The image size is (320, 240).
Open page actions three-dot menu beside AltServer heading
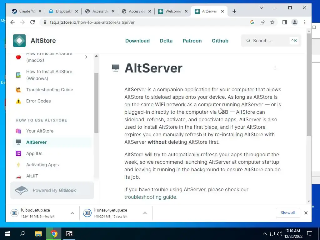[x=275, y=68]
